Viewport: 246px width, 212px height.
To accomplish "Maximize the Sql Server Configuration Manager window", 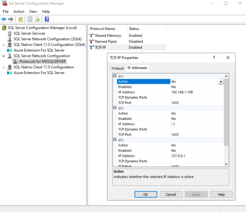I will [x=226, y=3].
